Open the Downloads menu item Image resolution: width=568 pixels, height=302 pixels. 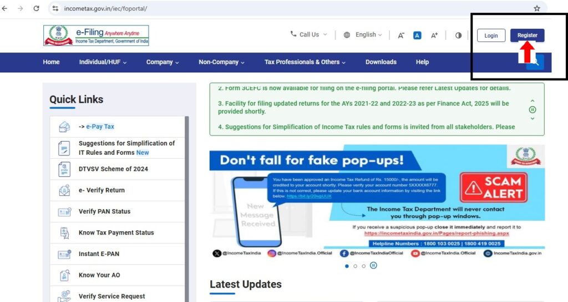click(381, 62)
